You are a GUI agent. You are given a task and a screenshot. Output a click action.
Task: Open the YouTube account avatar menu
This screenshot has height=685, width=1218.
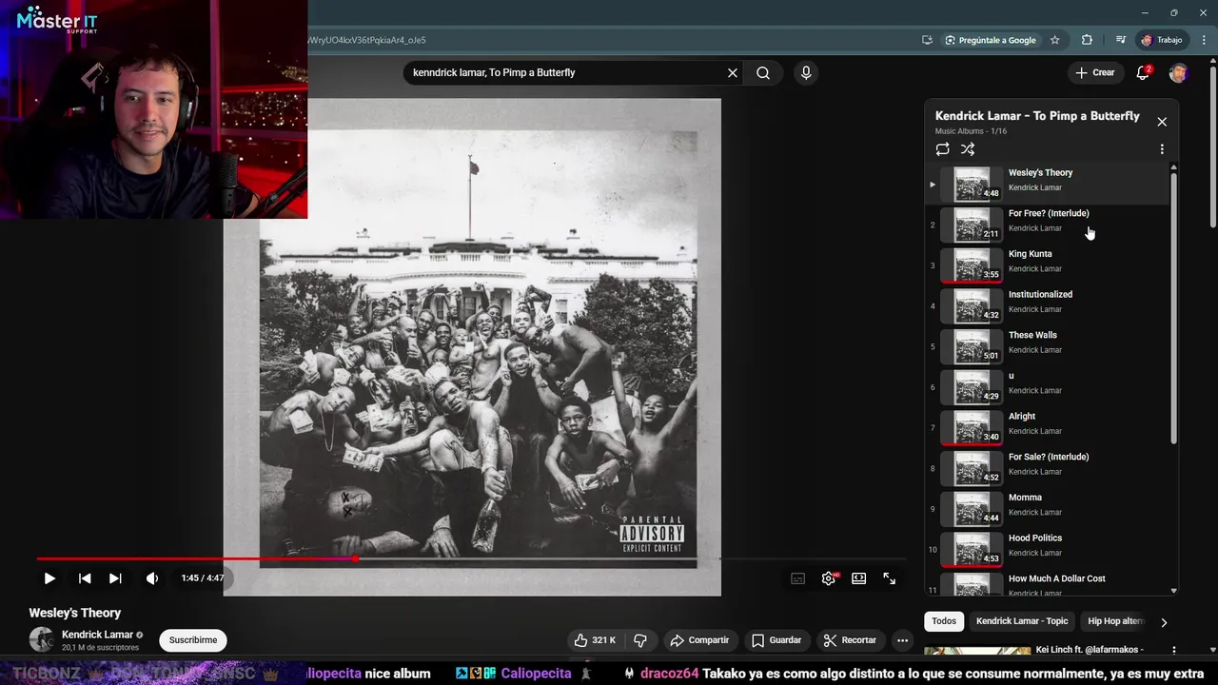click(1178, 72)
